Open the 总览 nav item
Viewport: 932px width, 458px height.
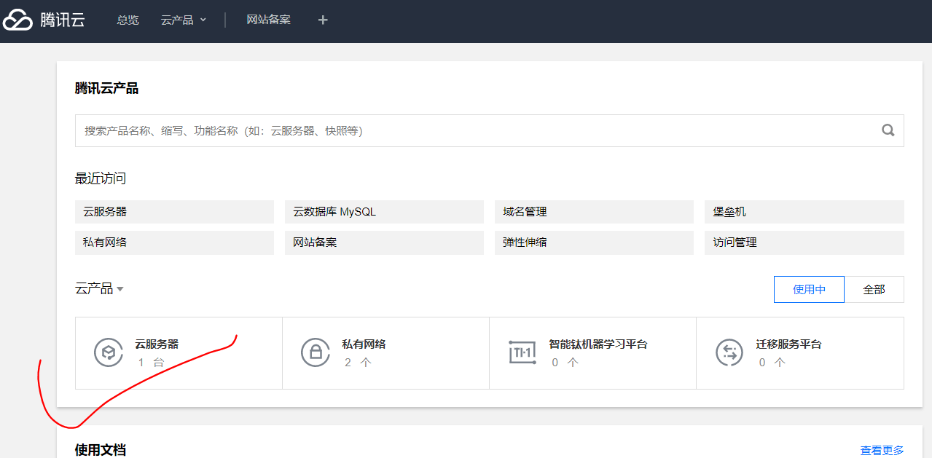pyautogui.click(x=128, y=20)
